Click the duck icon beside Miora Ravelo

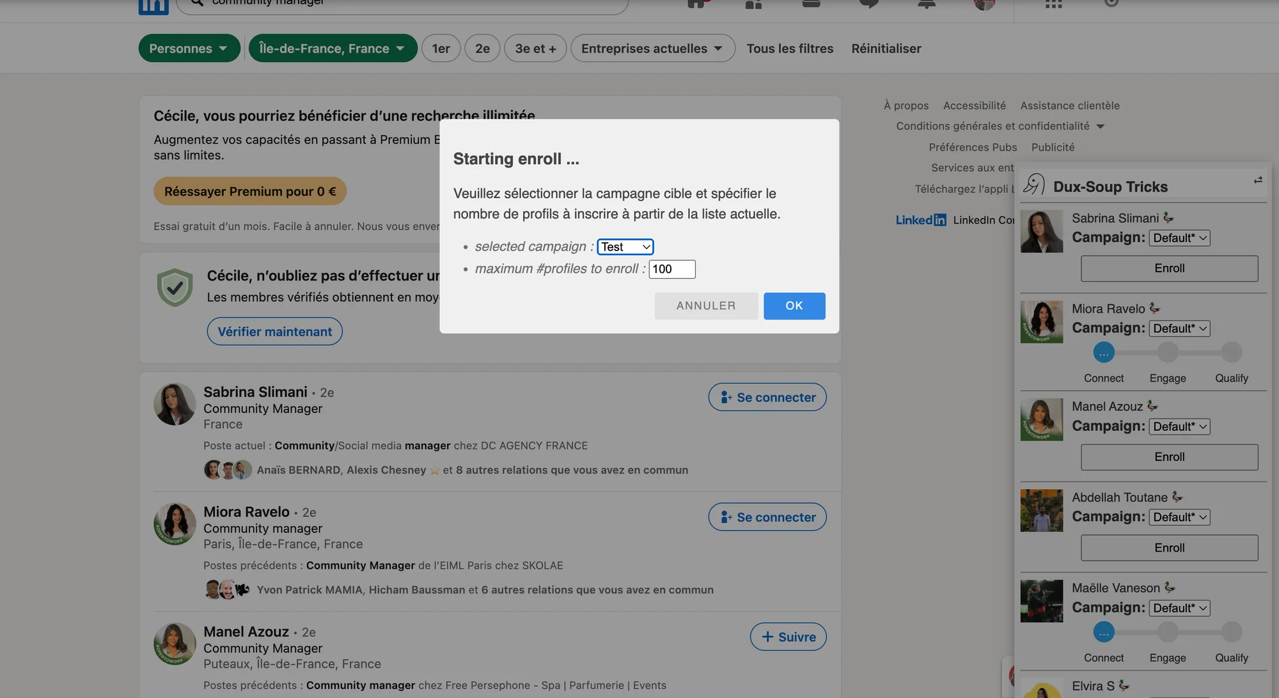click(1154, 308)
